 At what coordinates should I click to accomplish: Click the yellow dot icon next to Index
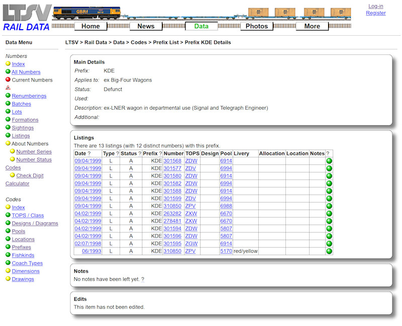click(9, 64)
